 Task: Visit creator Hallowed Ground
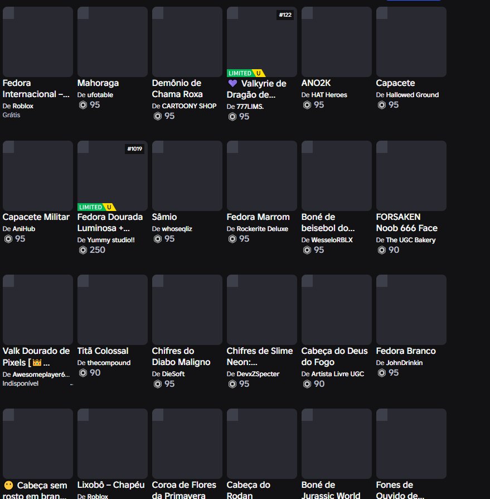[412, 95]
